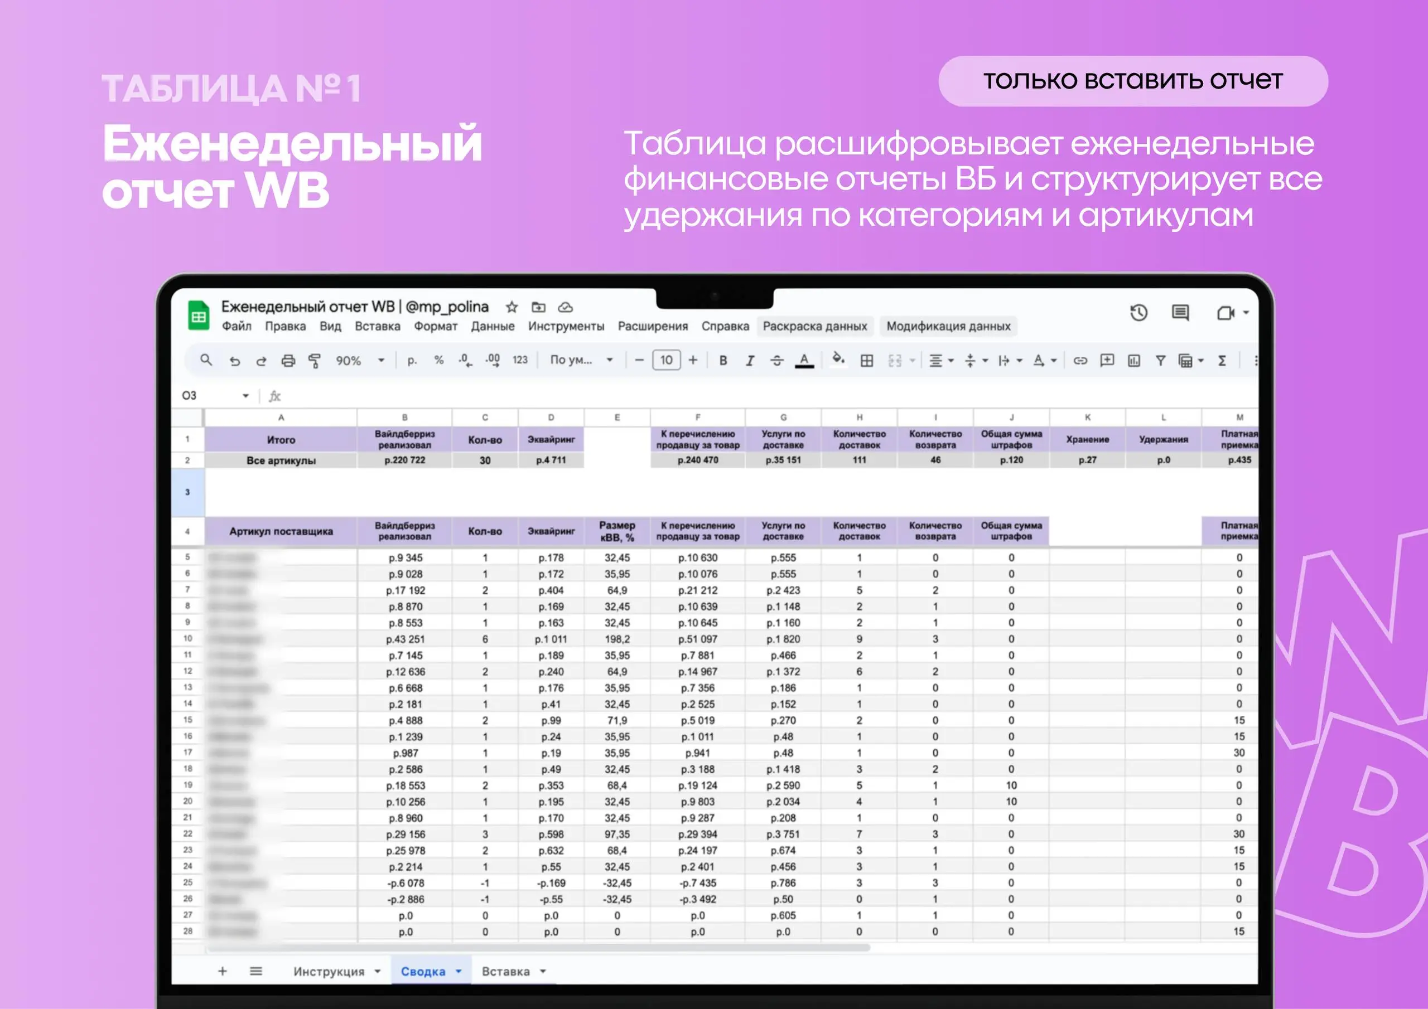The width and height of the screenshot is (1428, 1009).
Task: Decrease the font size
Action: click(x=639, y=360)
